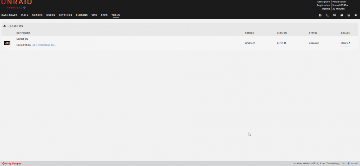Image resolution: width=360 pixels, height=166 pixels.
Task: Open the Settings menu
Action: 66,15
